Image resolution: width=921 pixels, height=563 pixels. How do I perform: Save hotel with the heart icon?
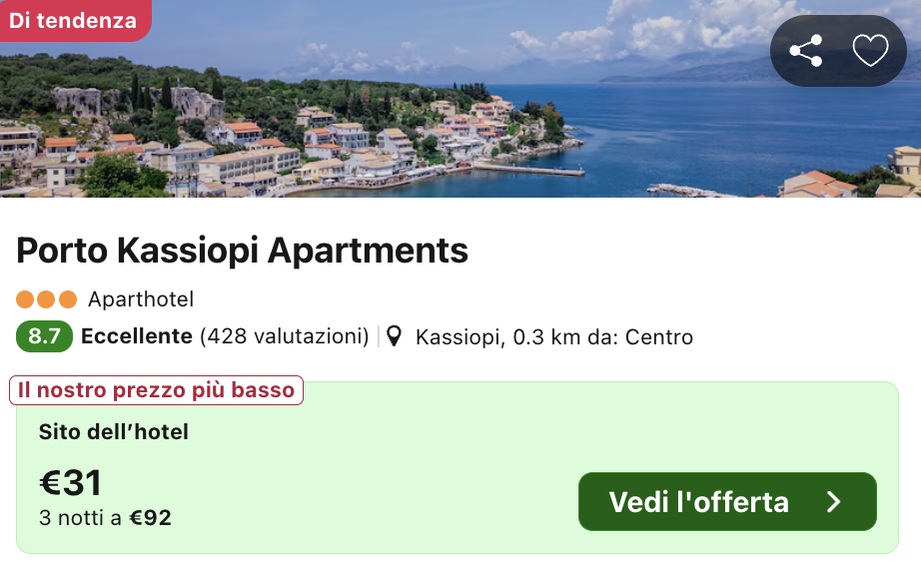tap(870, 51)
